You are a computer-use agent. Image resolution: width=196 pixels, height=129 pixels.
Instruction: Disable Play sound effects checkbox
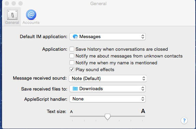point(72,69)
